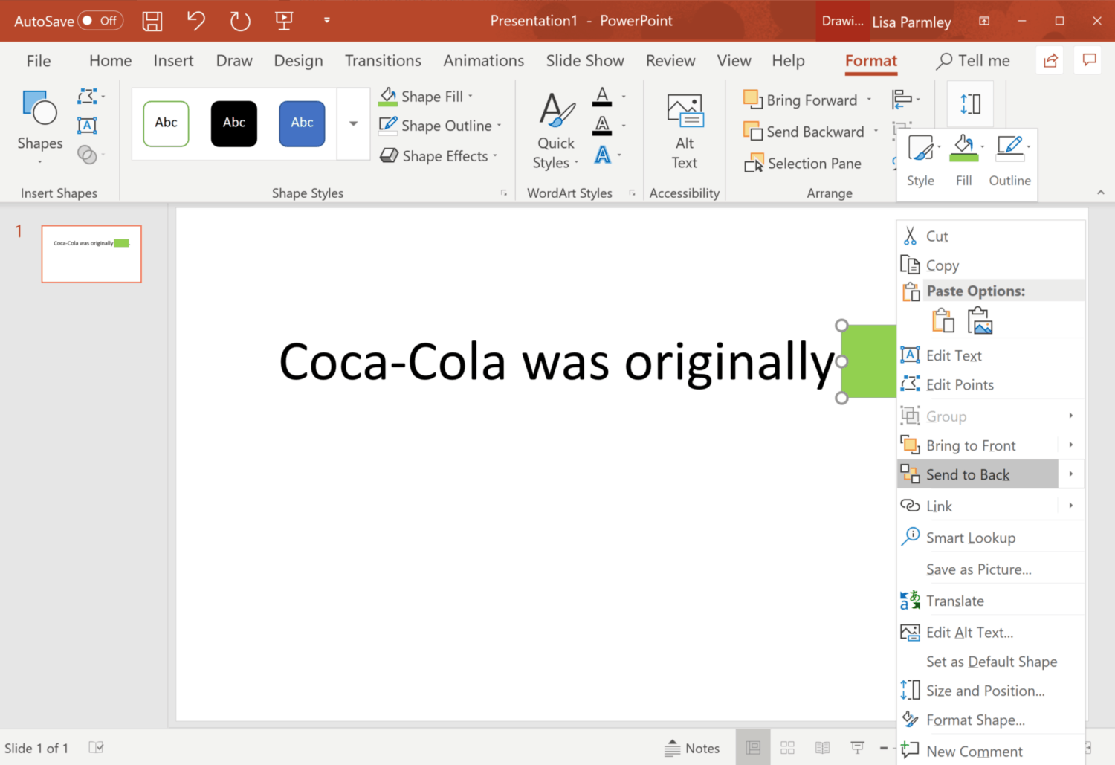1115x765 pixels.
Task: Click the Merge Shapes icon
Action: 88,154
